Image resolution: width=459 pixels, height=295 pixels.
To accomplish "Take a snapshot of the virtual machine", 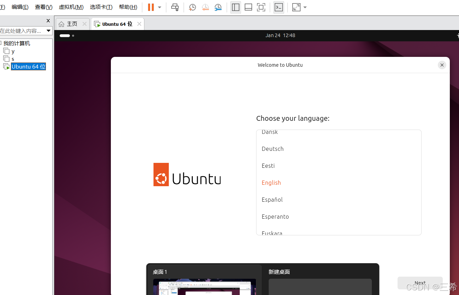I will pos(192,7).
